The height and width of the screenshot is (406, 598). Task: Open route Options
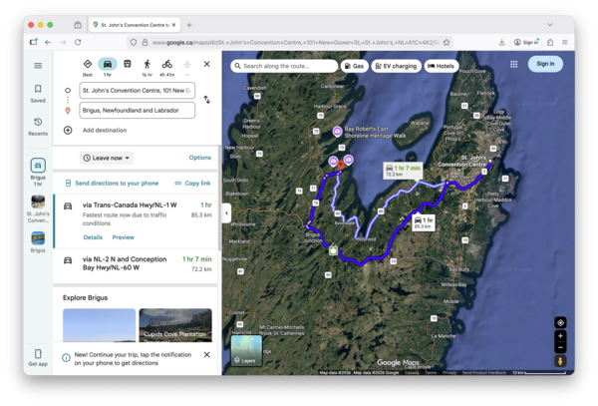200,158
